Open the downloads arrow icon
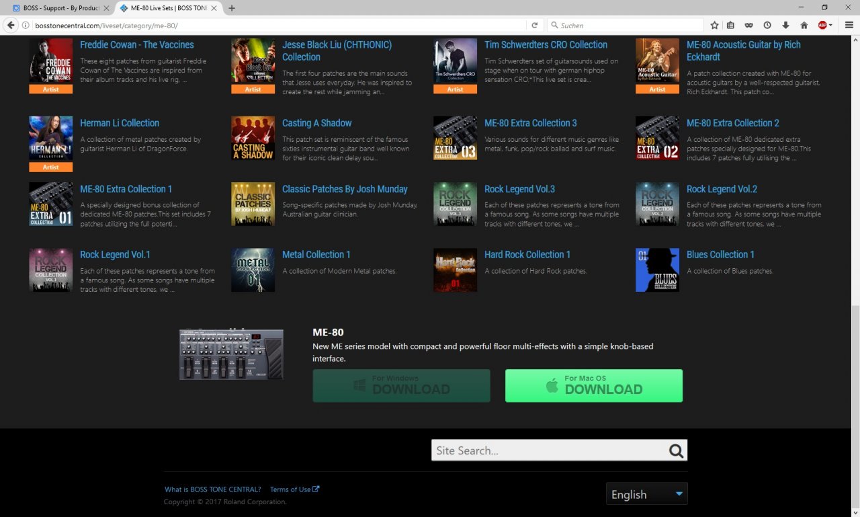 point(785,25)
